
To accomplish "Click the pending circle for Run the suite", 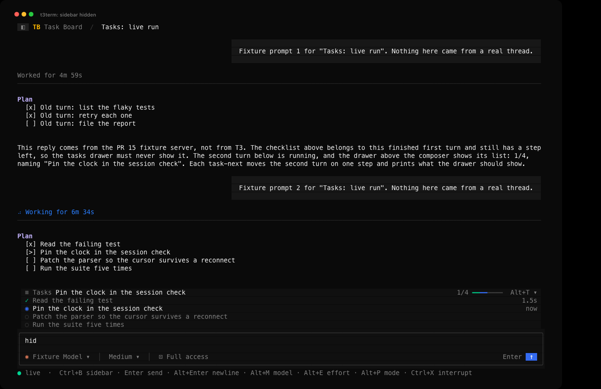I will tap(27, 325).
